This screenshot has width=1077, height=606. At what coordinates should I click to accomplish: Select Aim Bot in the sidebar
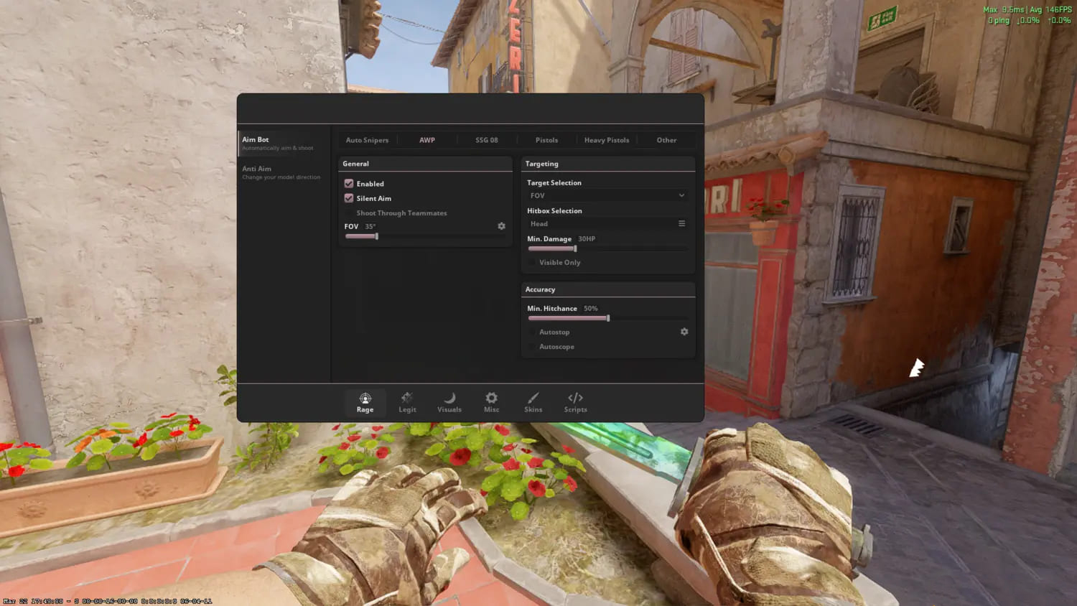pyautogui.click(x=284, y=143)
